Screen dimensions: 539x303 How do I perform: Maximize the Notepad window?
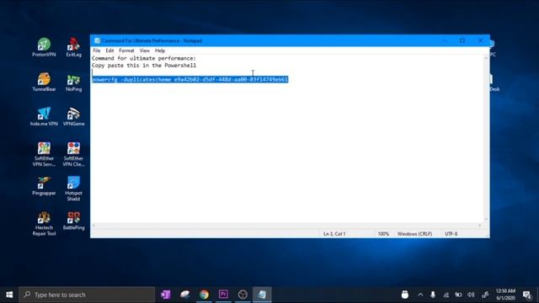point(462,40)
